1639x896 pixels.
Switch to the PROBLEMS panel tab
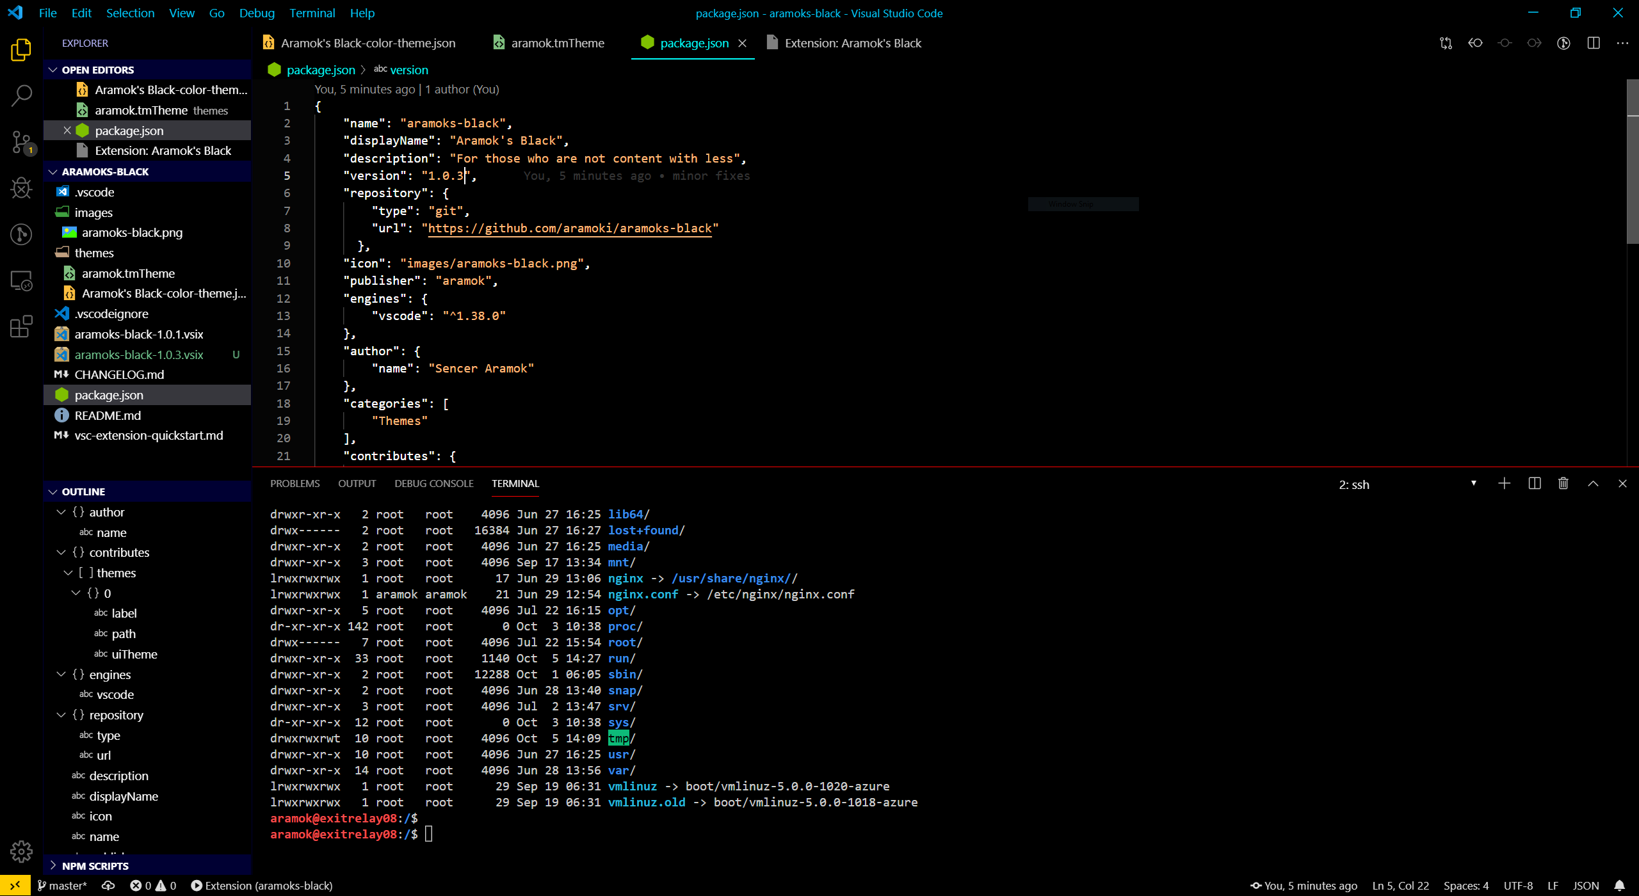coord(295,484)
